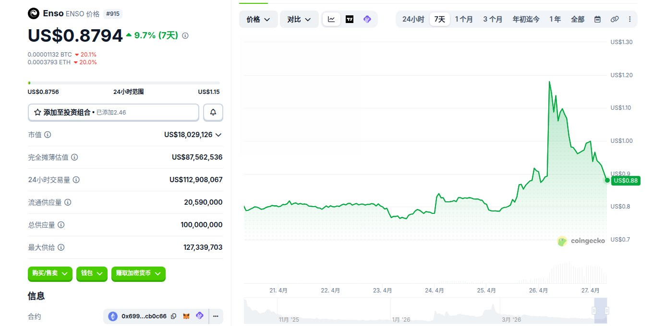The image size is (653, 326).
Task: Open the 价格 dropdown
Action: 258,19
